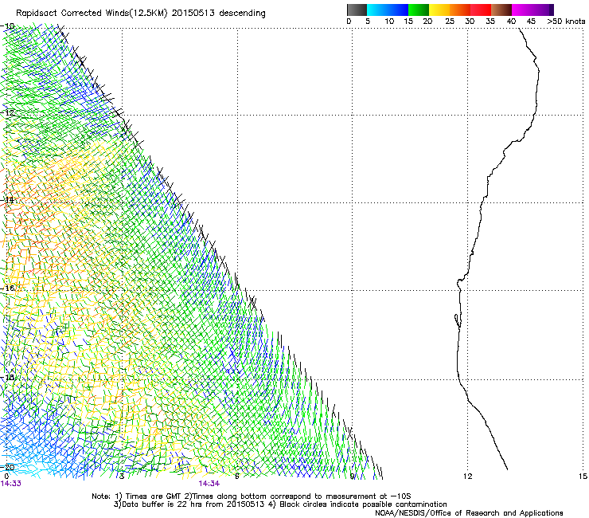Click the longitude axis label '12'
Viewport: 589px width, 518px height.
click(x=468, y=477)
